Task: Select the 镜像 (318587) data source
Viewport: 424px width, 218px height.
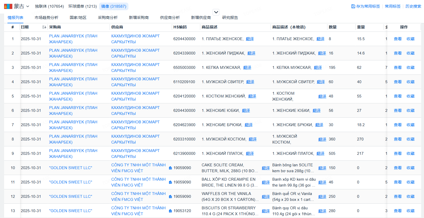Action: coord(114,6)
